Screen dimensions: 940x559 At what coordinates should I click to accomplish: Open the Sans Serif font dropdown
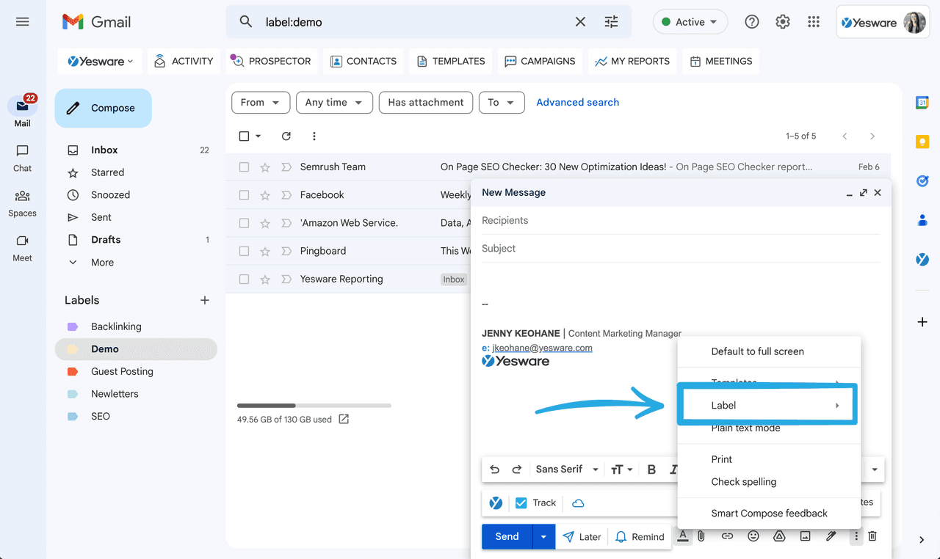coord(566,470)
